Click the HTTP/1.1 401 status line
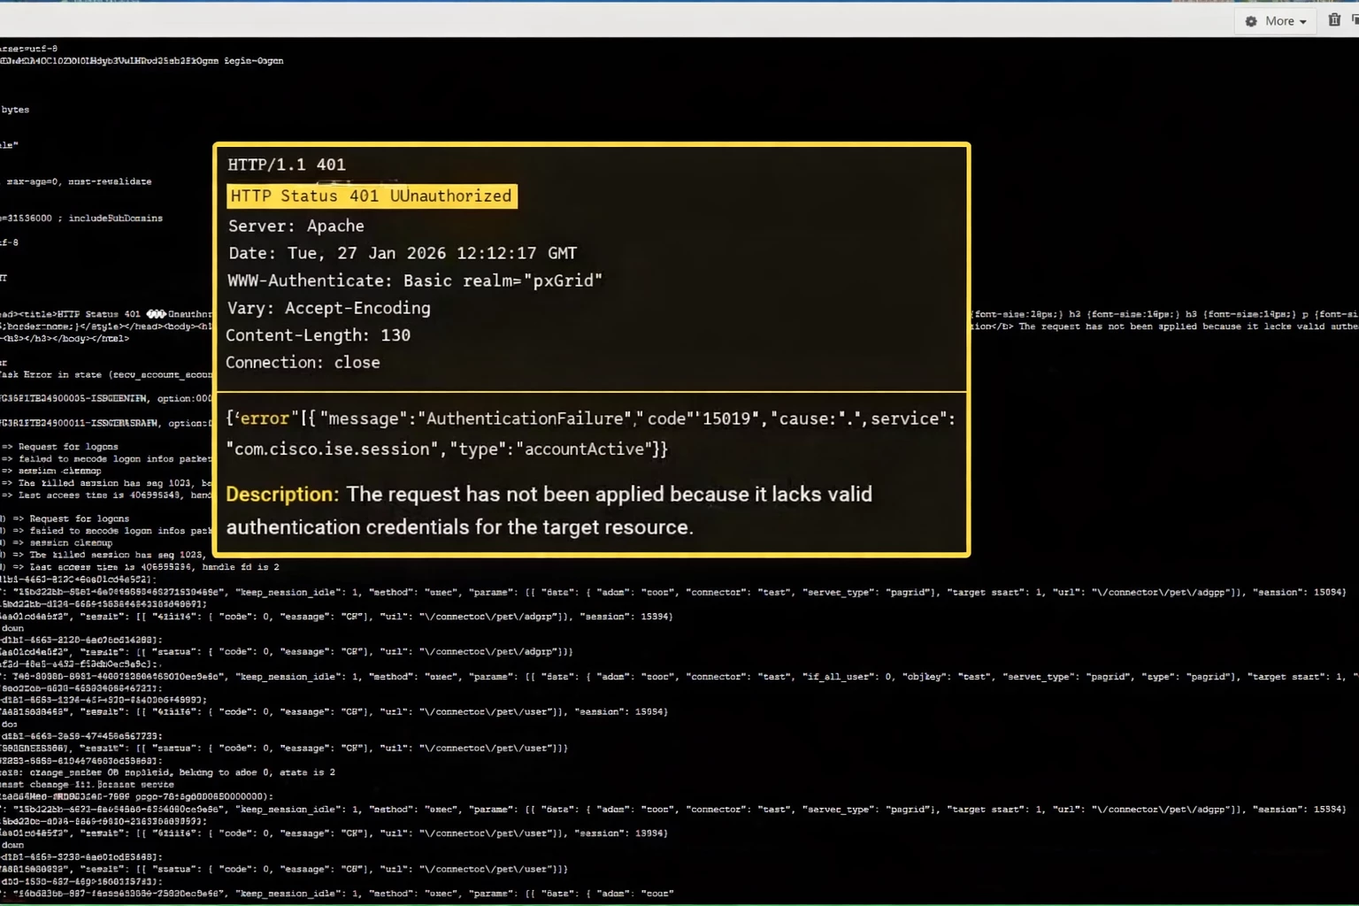The image size is (1359, 906). (x=287, y=165)
